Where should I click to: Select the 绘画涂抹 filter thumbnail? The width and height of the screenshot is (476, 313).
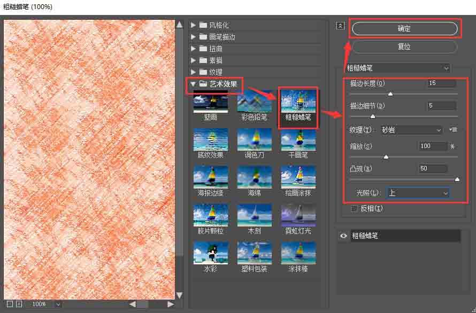[298, 177]
